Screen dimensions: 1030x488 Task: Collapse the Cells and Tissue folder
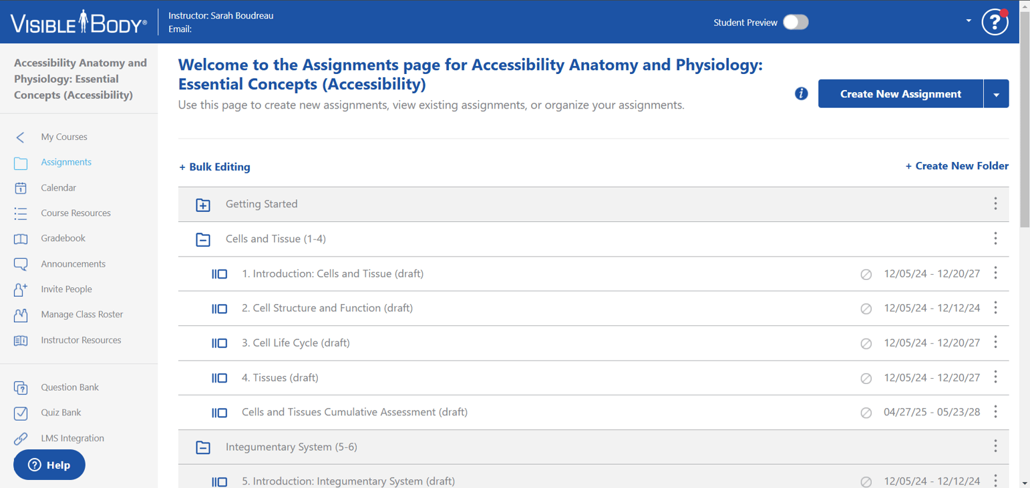pos(202,239)
